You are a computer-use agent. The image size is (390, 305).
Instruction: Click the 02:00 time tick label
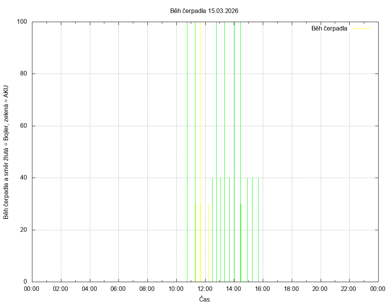tap(61, 289)
